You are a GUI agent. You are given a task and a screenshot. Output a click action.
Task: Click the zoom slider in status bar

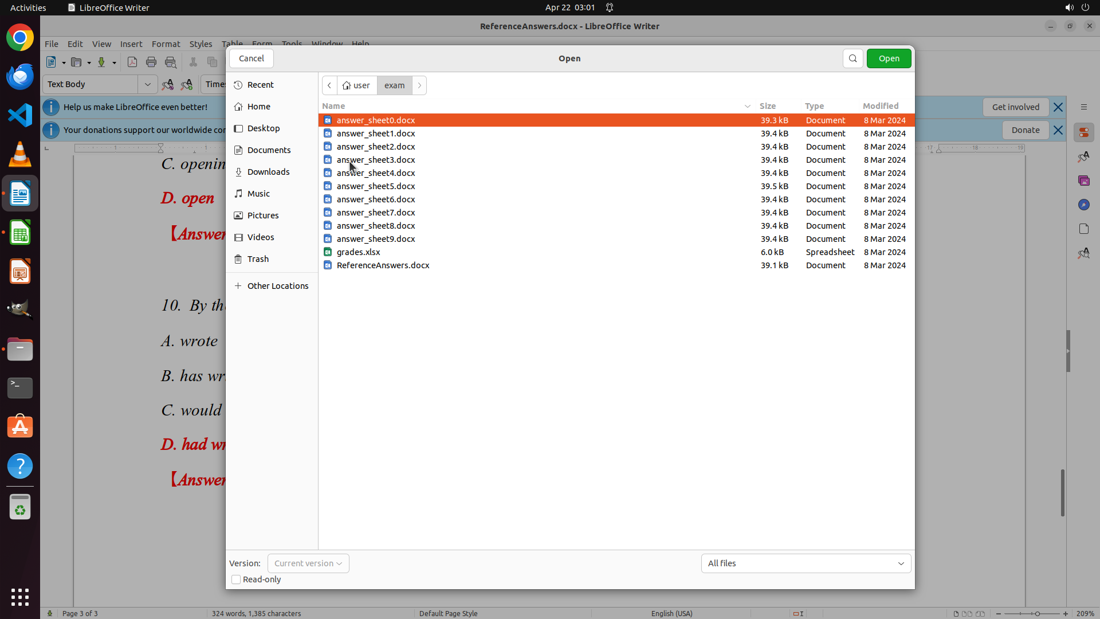click(x=1032, y=613)
